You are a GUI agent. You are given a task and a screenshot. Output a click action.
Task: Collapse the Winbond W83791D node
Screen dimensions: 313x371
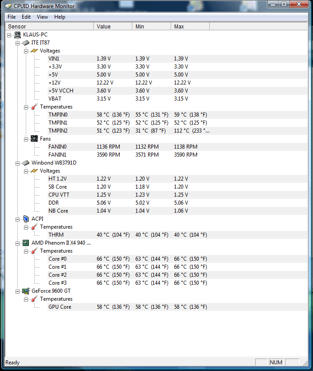pos(17,164)
